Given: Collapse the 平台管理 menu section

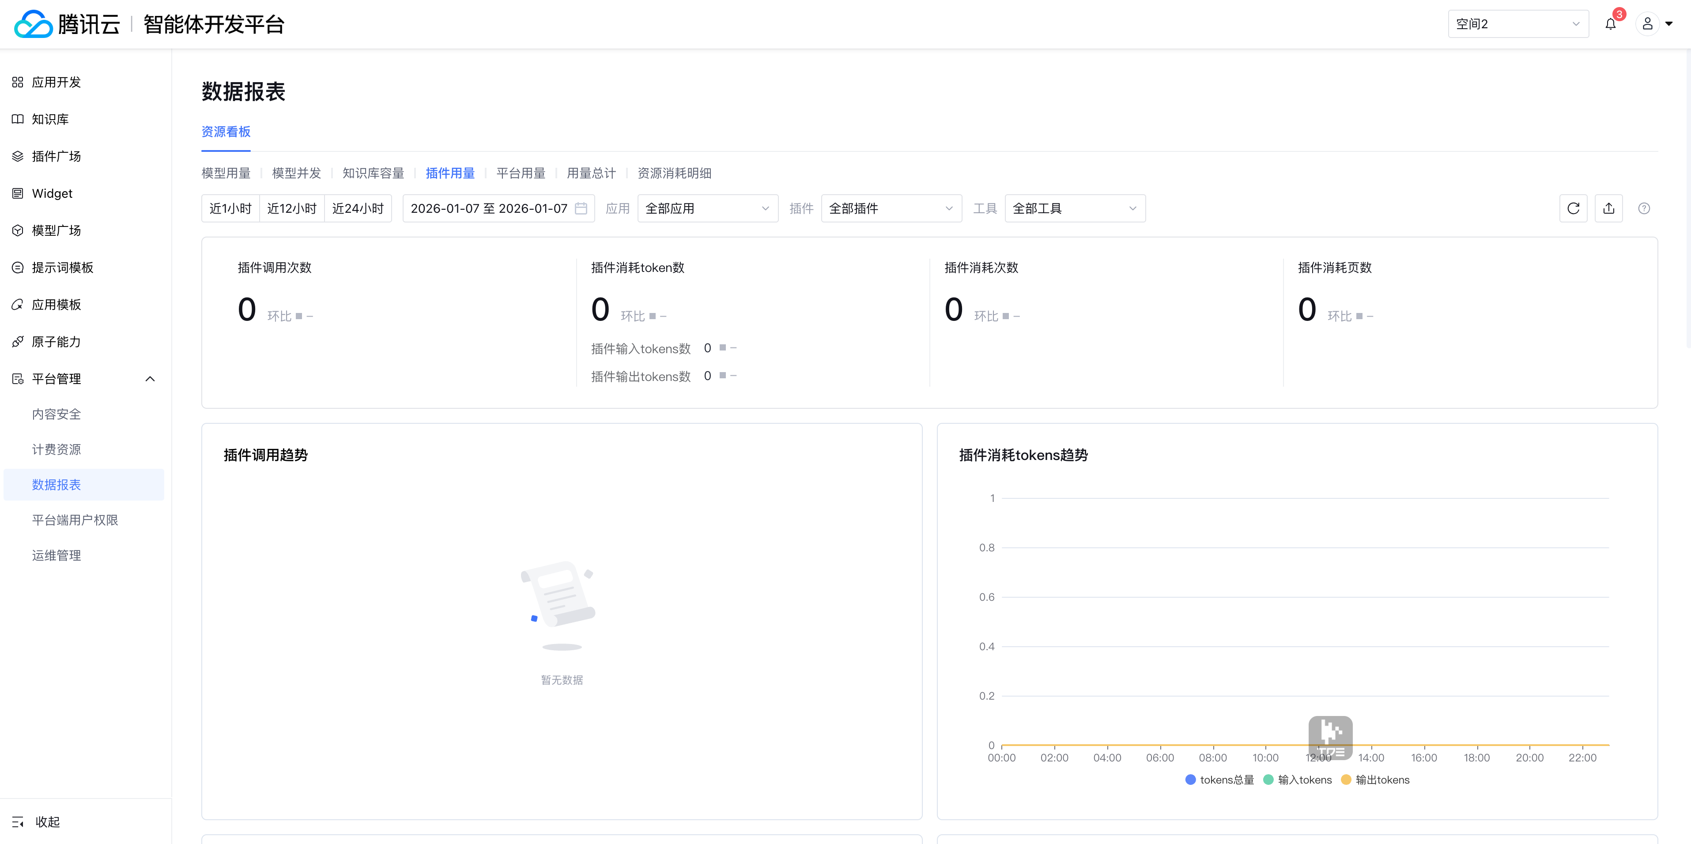Looking at the screenshot, I should pyautogui.click(x=150, y=379).
